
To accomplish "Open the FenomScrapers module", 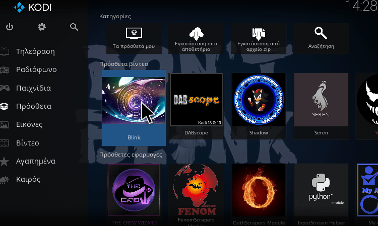I will click(196, 194).
